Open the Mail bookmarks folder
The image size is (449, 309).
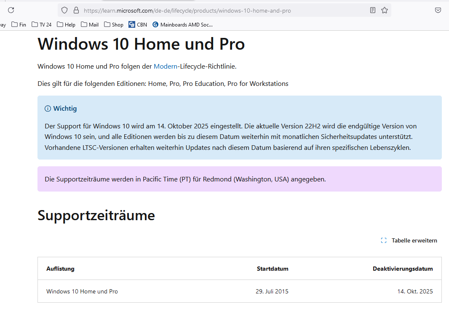90,24
